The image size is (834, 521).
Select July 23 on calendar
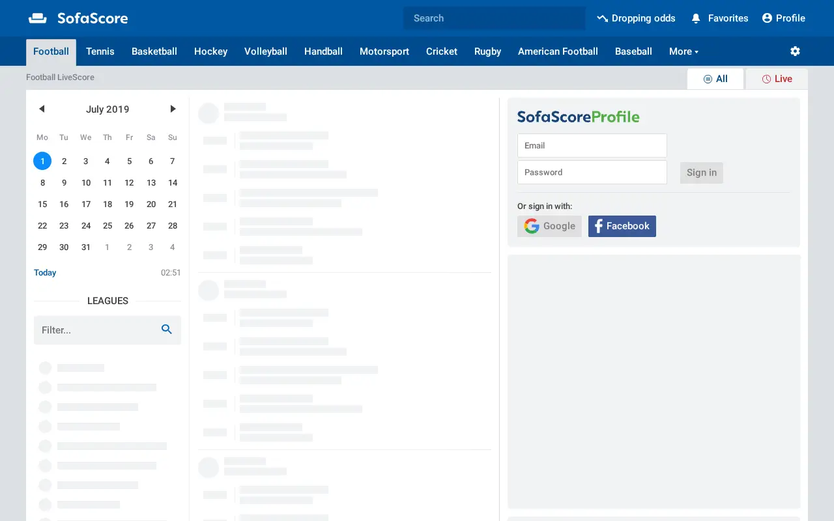[x=64, y=225]
